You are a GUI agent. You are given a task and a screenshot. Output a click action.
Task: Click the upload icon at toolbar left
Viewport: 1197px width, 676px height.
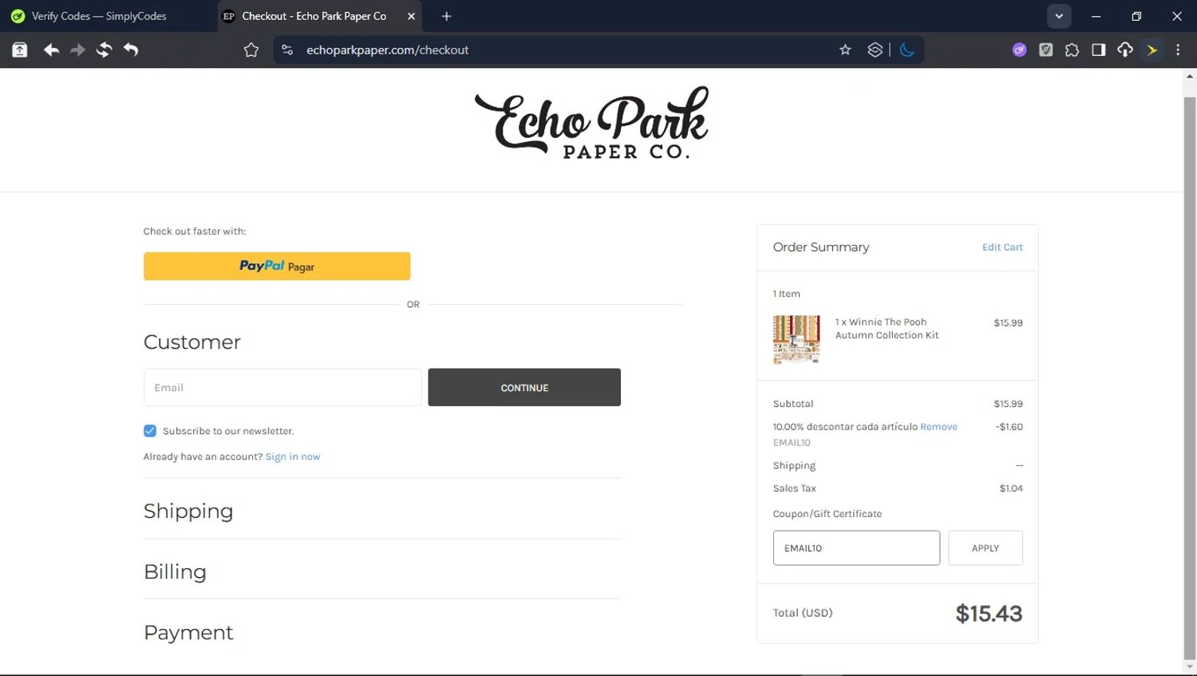(x=20, y=50)
